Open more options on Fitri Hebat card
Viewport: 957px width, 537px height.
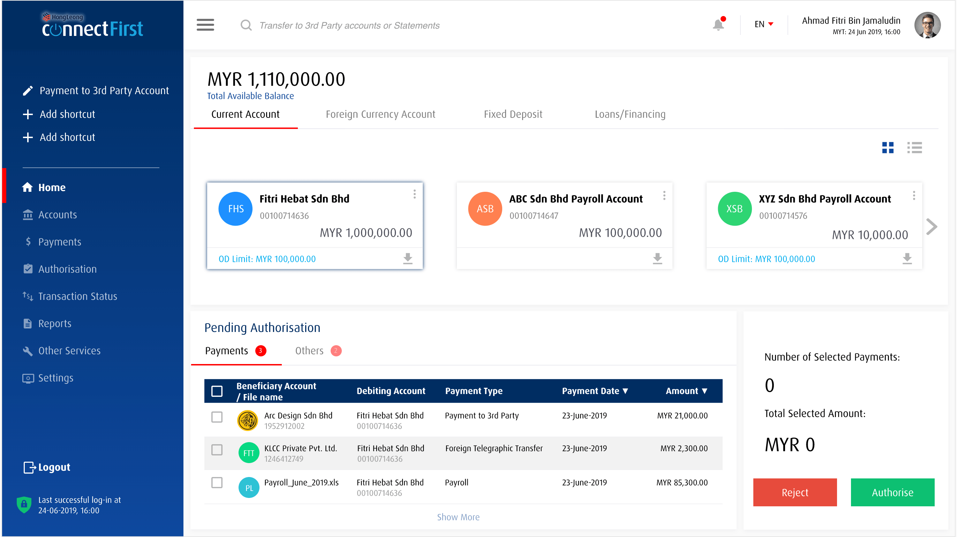[x=414, y=195]
